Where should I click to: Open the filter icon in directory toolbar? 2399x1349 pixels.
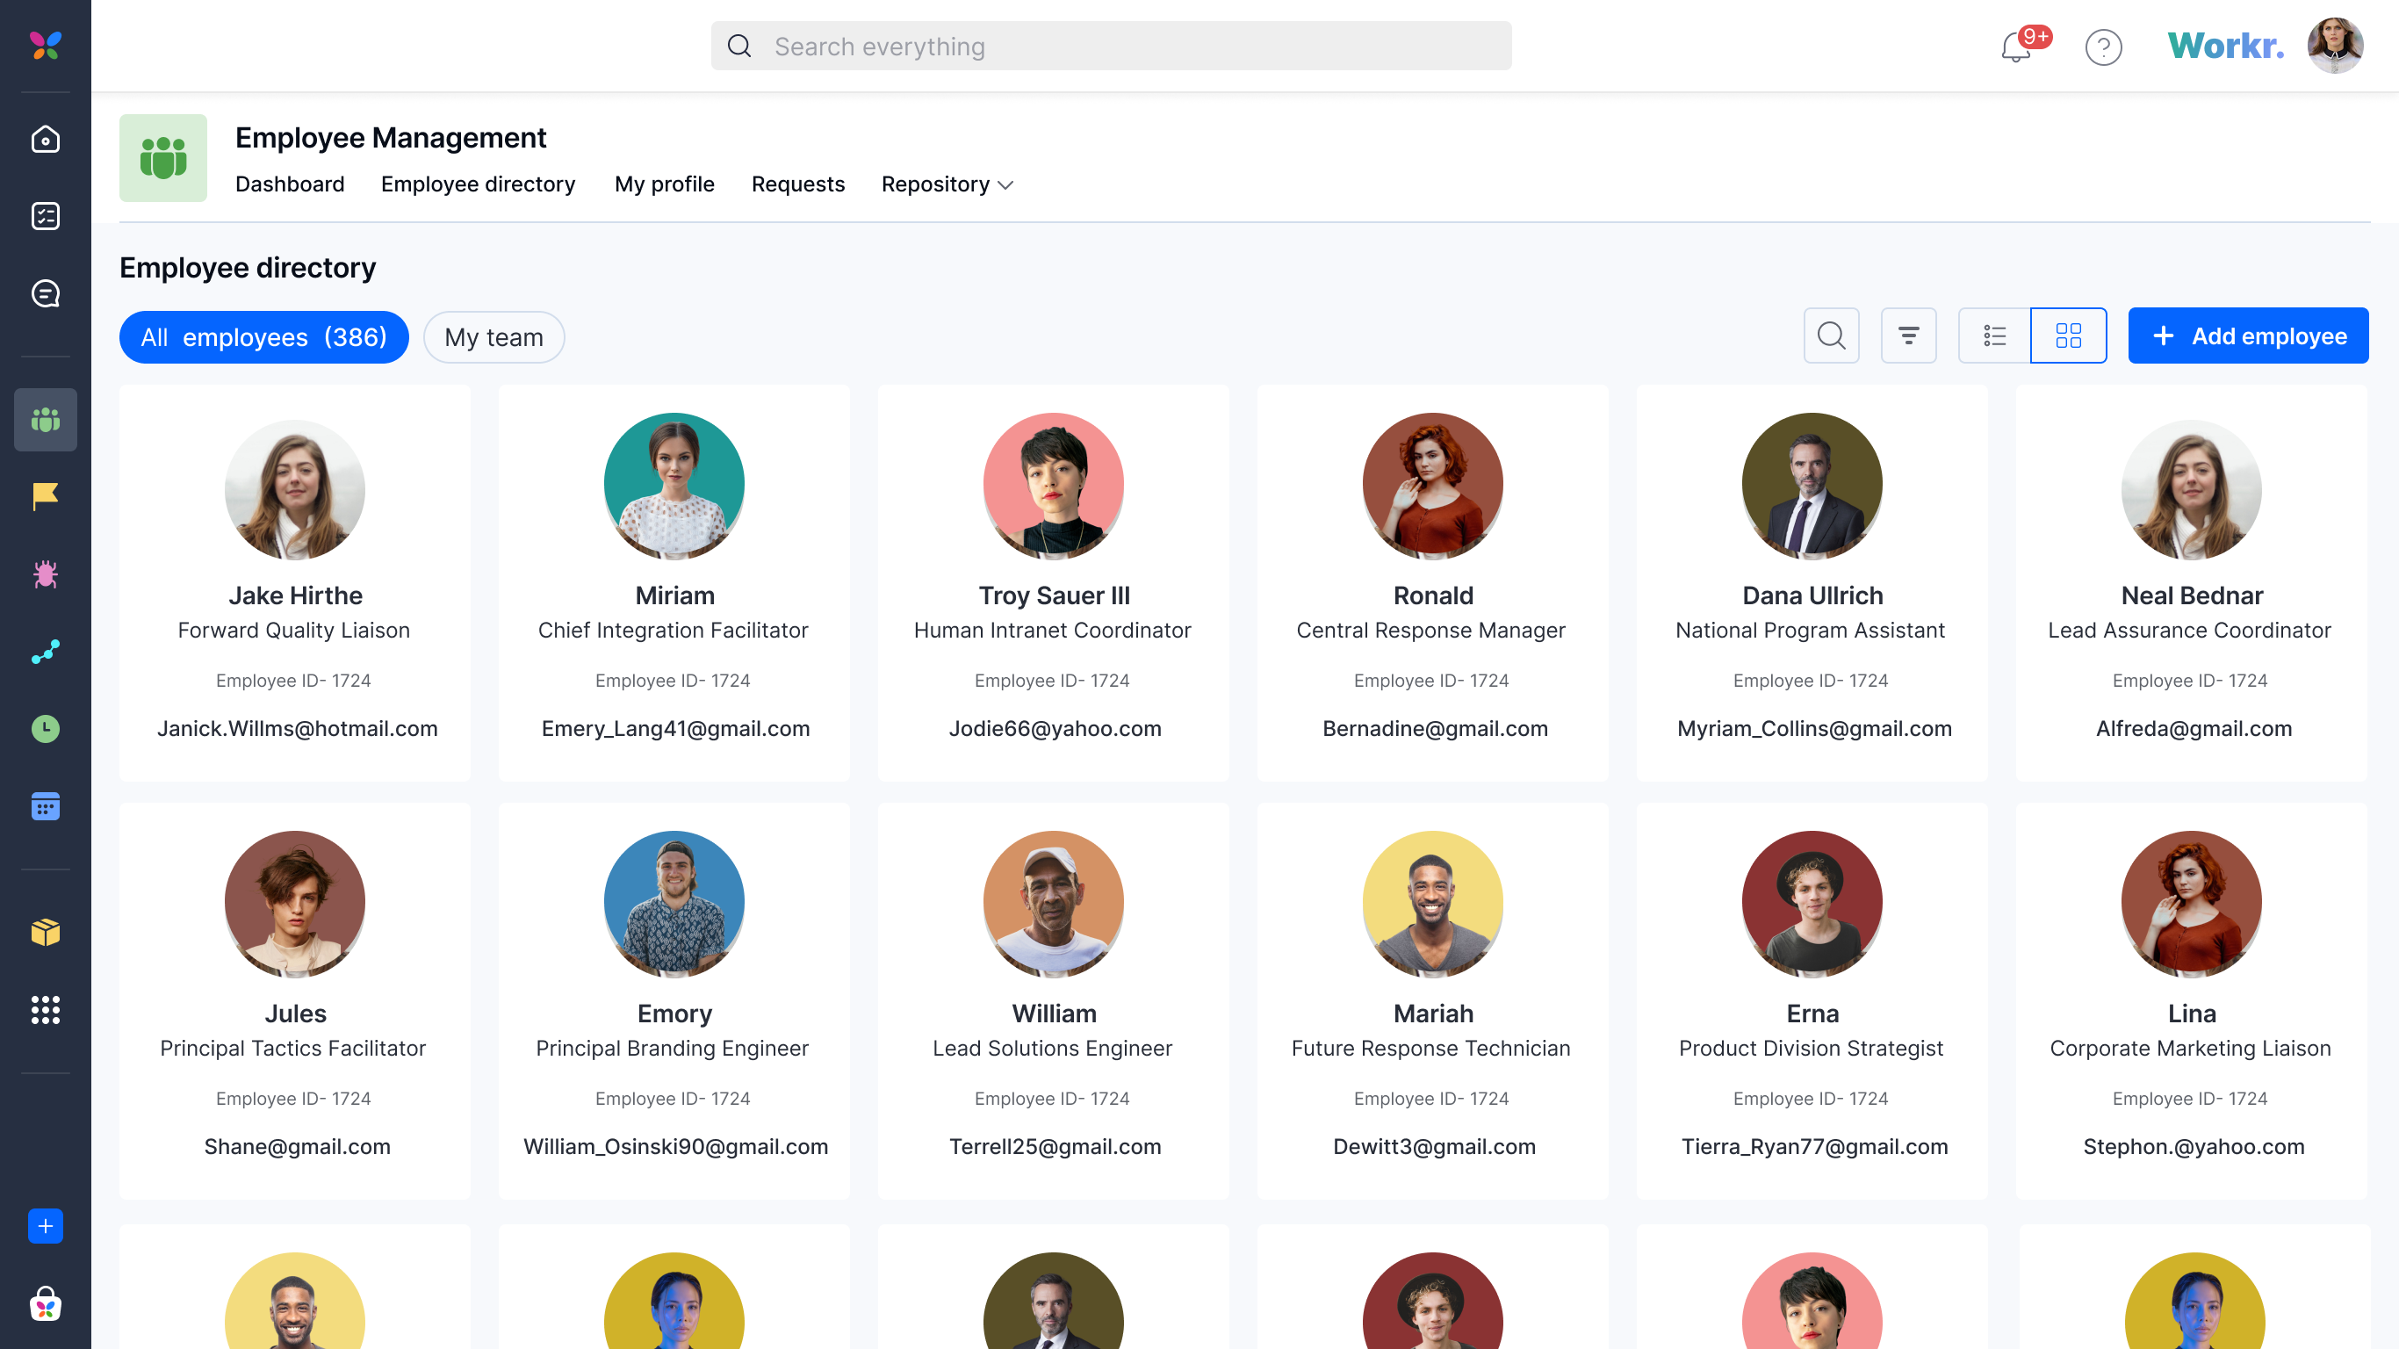pos(1908,335)
